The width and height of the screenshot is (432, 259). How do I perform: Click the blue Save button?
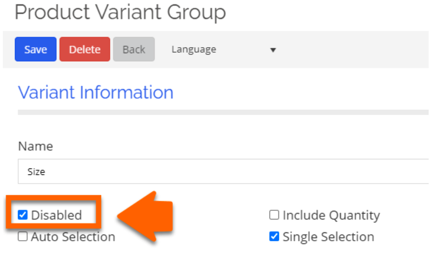click(x=36, y=49)
